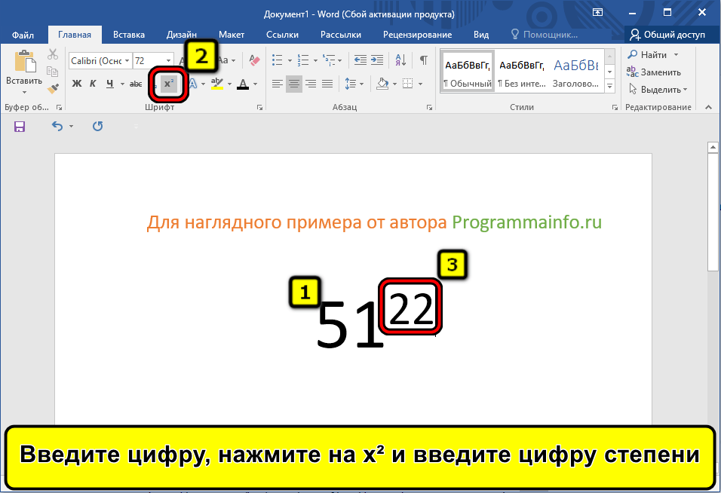
Task: Save document using the floppy disk icon
Action: (20, 127)
